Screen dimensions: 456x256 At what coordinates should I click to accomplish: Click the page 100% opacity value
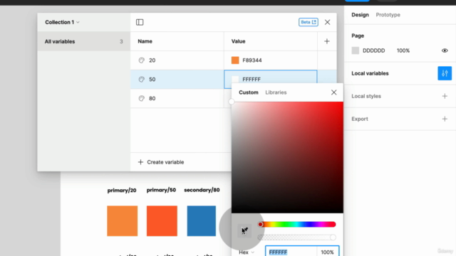(x=403, y=50)
